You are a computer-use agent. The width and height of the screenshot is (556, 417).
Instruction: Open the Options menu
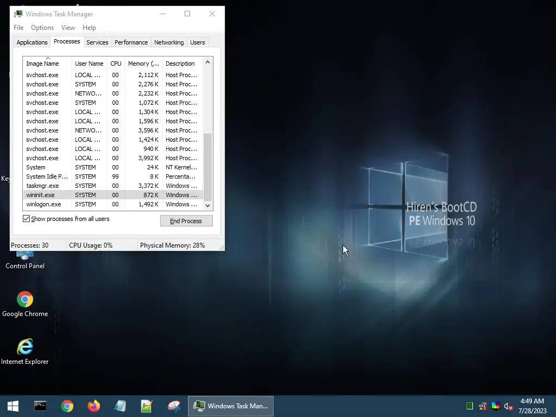tap(42, 28)
